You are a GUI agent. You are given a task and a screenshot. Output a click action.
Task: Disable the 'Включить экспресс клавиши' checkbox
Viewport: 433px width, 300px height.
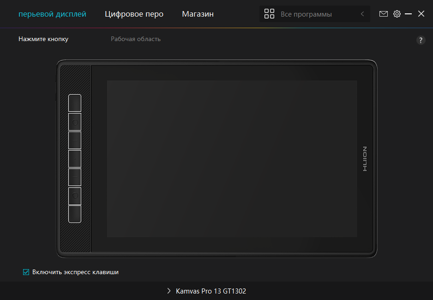(26, 272)
